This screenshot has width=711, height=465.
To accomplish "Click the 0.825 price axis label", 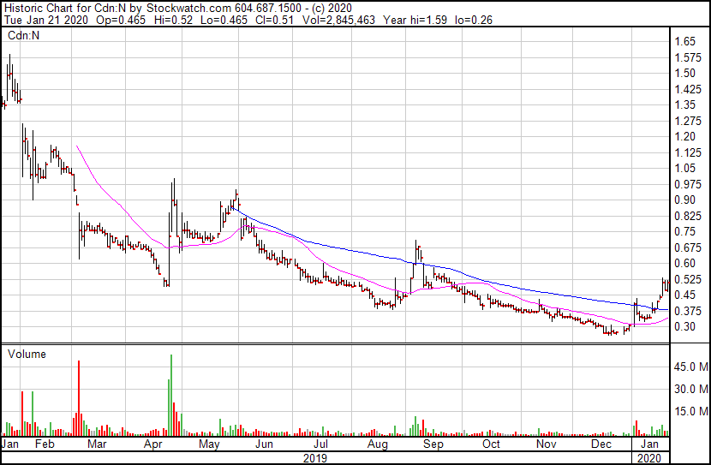I will click(688, 216).
